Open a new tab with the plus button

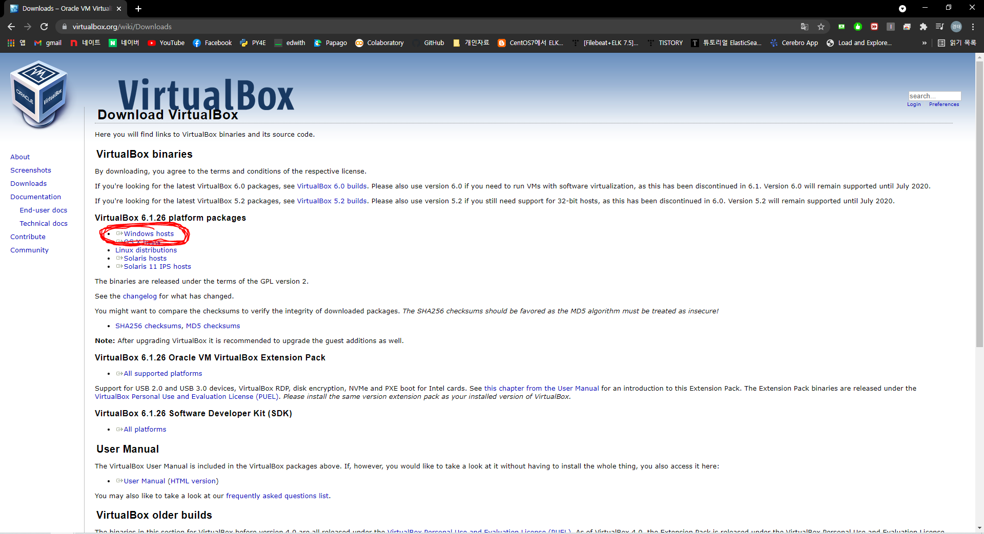[138, 9]
